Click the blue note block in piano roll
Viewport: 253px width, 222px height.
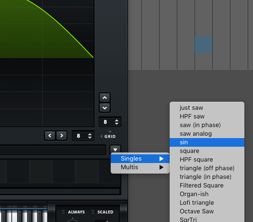click(x=203, y=45)
